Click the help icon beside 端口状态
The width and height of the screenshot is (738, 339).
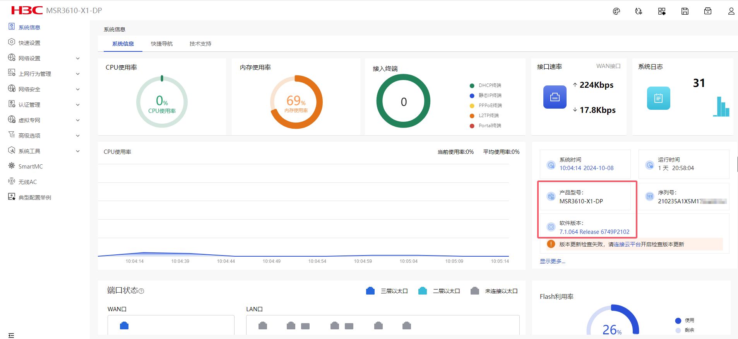tap(141, 291)
